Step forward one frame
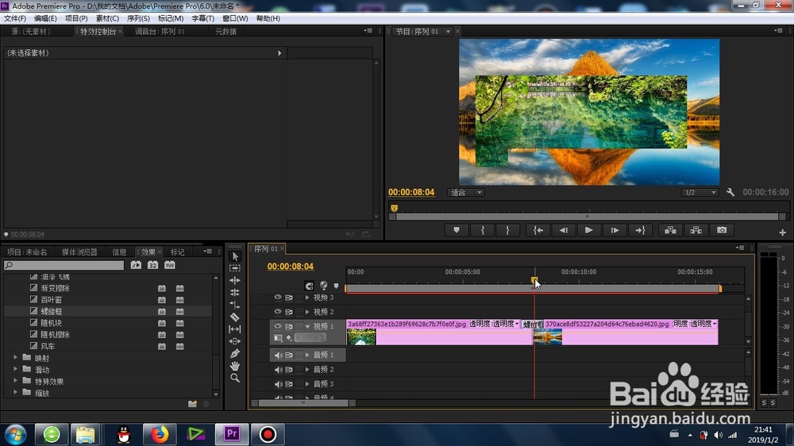This screenshot has height=446, width=794. 615,230
